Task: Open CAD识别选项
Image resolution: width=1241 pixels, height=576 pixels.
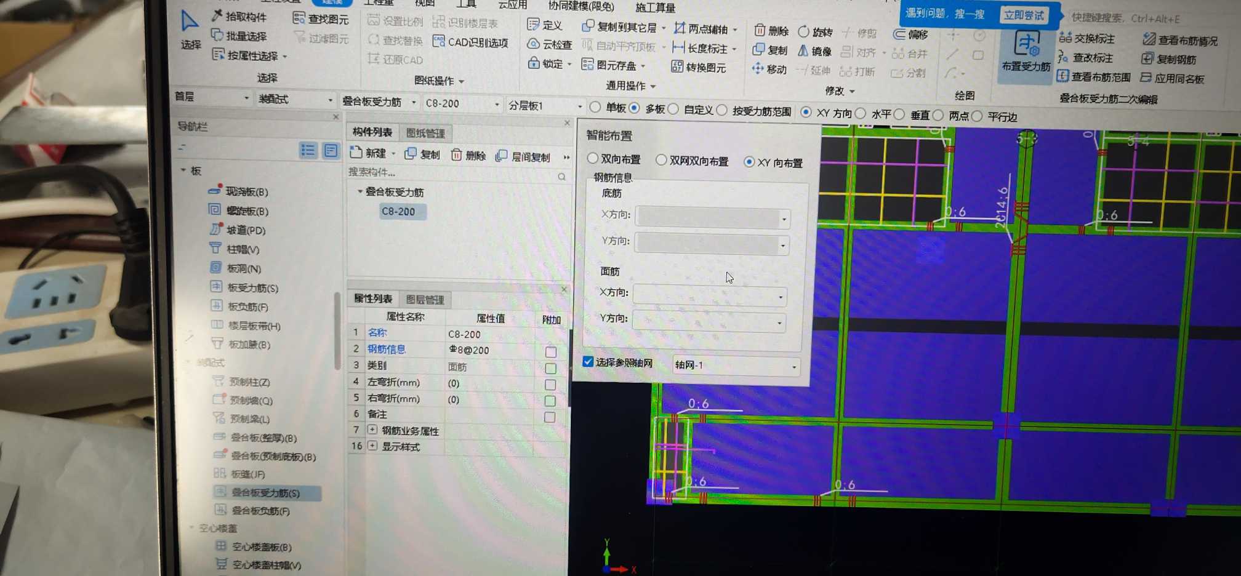Action: coord(471,42)
